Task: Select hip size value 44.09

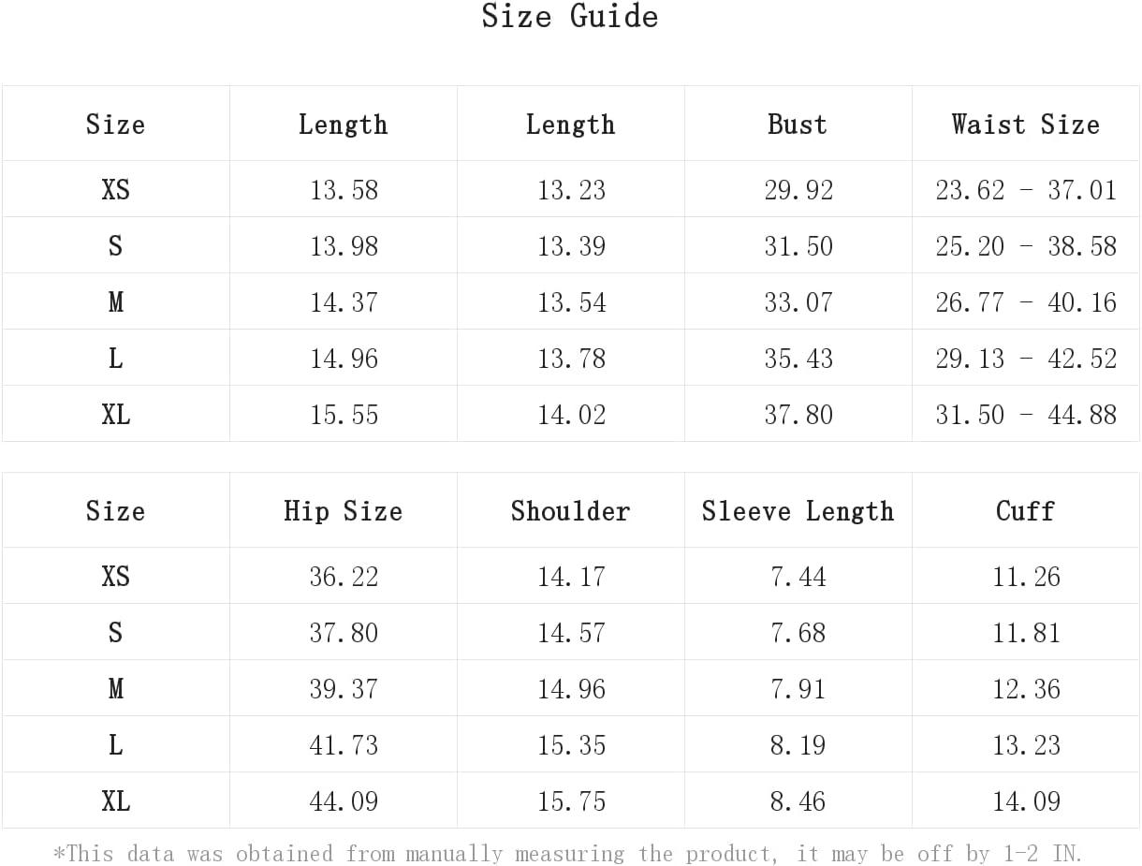Action: 344,801
